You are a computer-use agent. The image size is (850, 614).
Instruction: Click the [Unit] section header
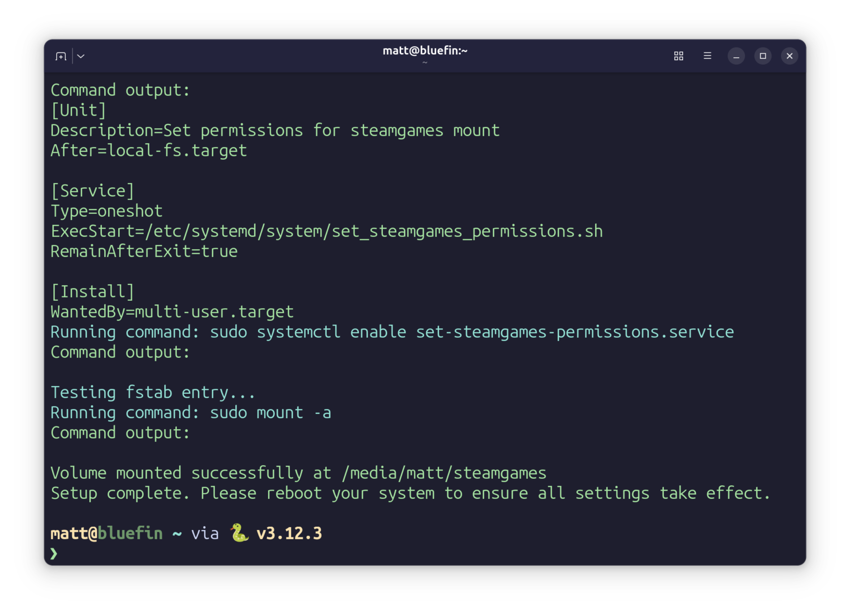(79, 110)
